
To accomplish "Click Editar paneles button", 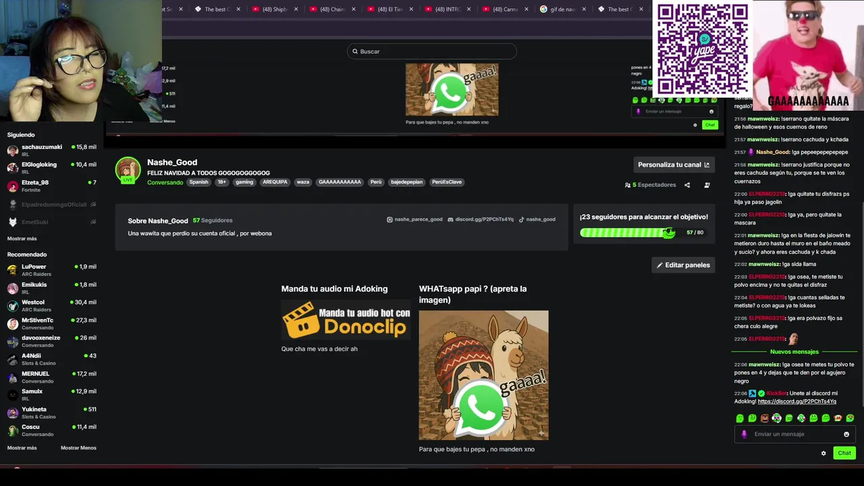I will pyautogui.click(x=683, y=265).
